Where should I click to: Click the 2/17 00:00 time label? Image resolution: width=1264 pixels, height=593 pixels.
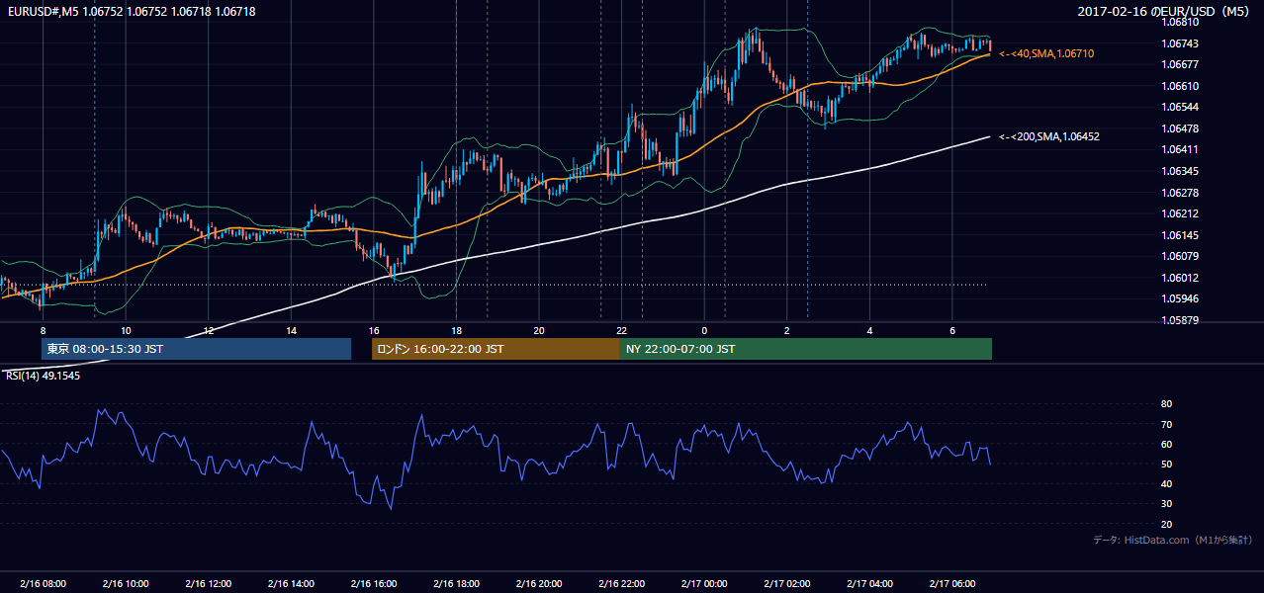pyautogui.click(x=704, y=583)
